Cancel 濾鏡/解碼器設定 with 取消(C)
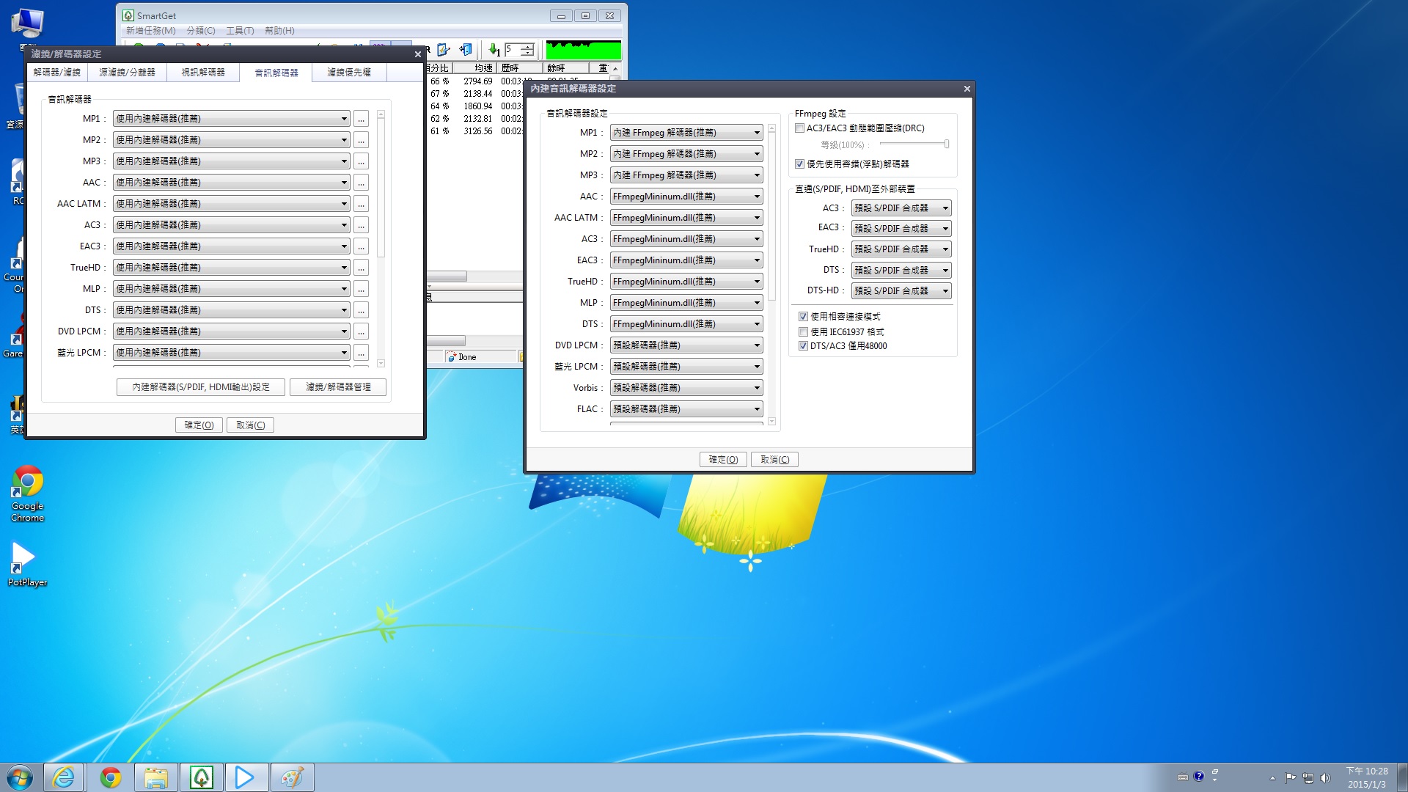 point(250,425)
